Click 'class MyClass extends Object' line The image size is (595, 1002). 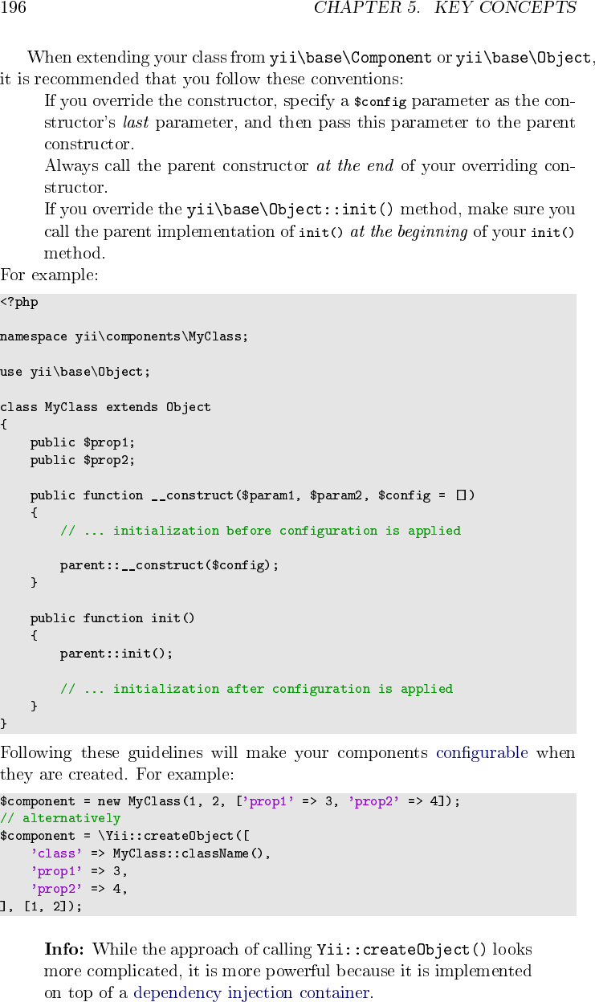pos(105,407)
